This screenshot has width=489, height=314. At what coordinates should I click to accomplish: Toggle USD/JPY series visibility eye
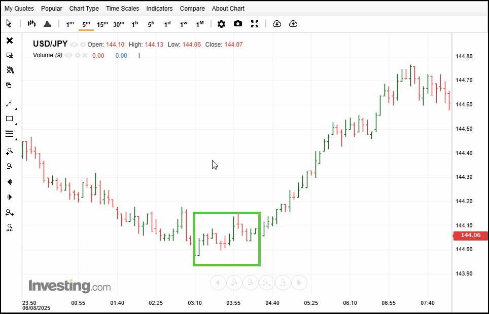coord(74,45)
